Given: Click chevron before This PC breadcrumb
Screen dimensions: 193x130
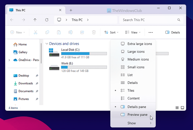Looking at the screenshot, I should (66, 20).
